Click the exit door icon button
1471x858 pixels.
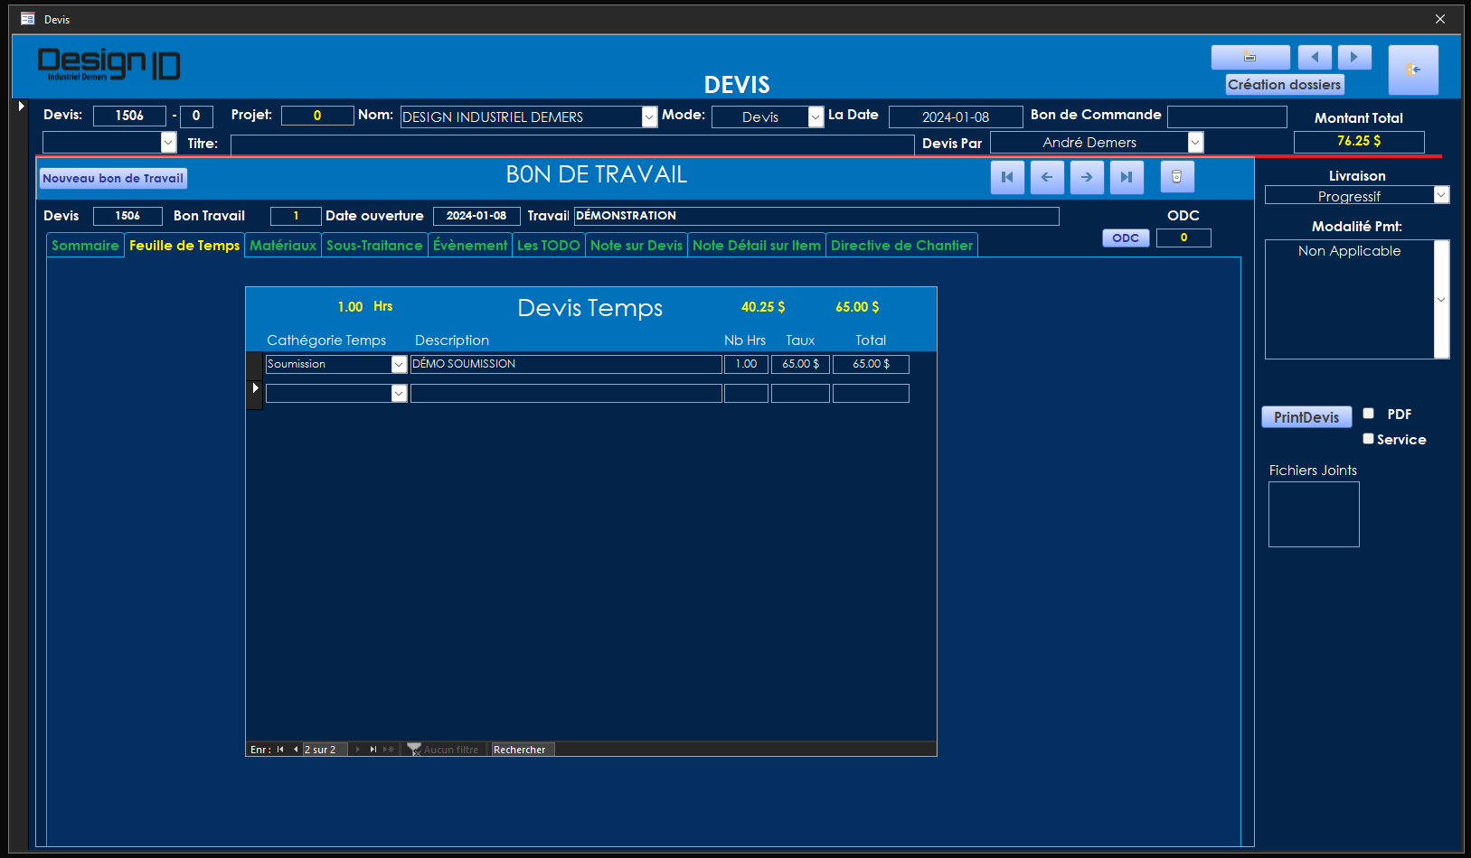click(x=1412, y=70)
